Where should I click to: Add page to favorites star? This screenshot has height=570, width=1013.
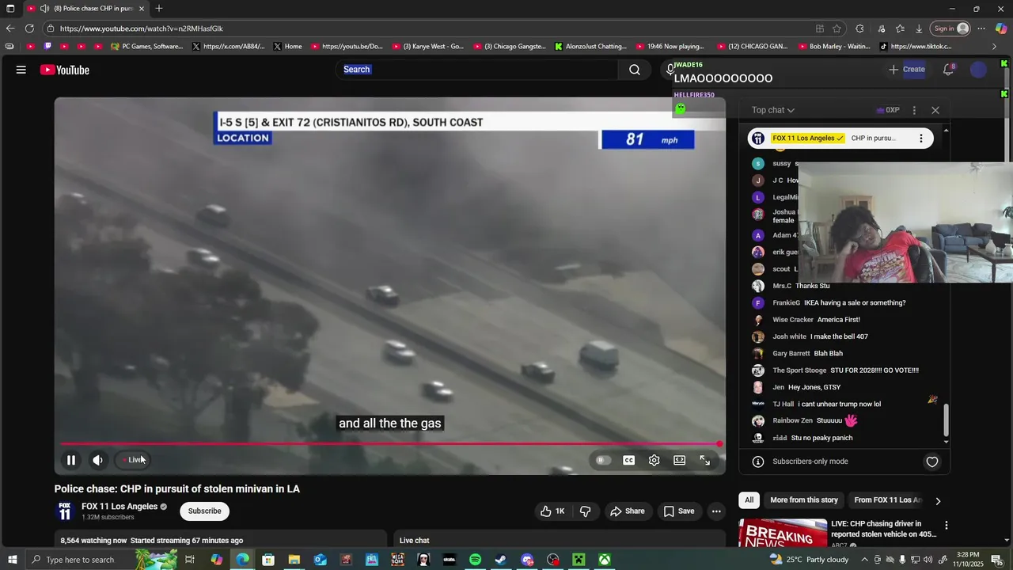pos(837,28)
